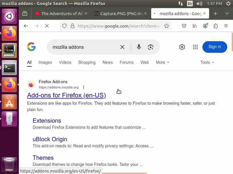The image size is (233, 174).
Task: Open the Library bookmarks panel
Action: point(195,26)
